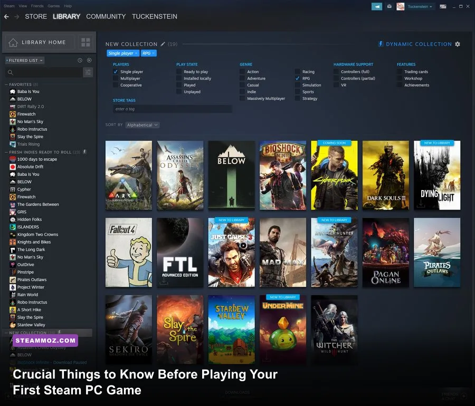Image resolution: width=475 pixels, height=406 pixels.
Task: Enable the Ready to play filter
Action: (179, 72)
